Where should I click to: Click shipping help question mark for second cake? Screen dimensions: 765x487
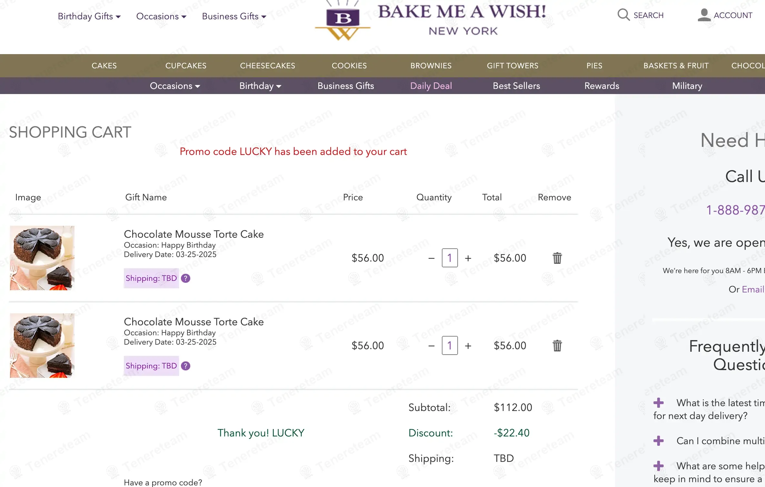pos(185,366)
